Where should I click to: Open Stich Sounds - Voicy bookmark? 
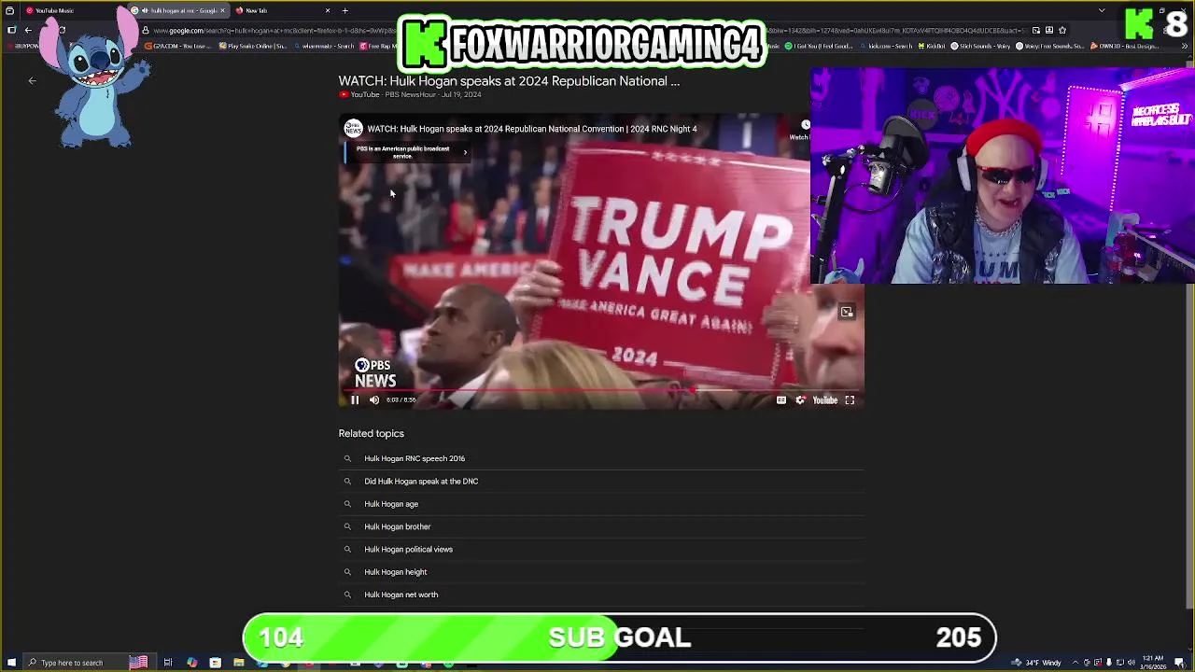981,46
